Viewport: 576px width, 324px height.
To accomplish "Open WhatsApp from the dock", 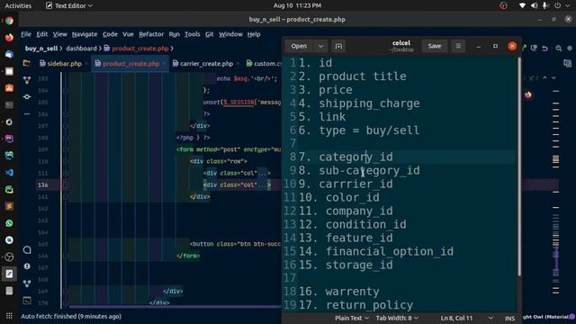I will (9, 223).
